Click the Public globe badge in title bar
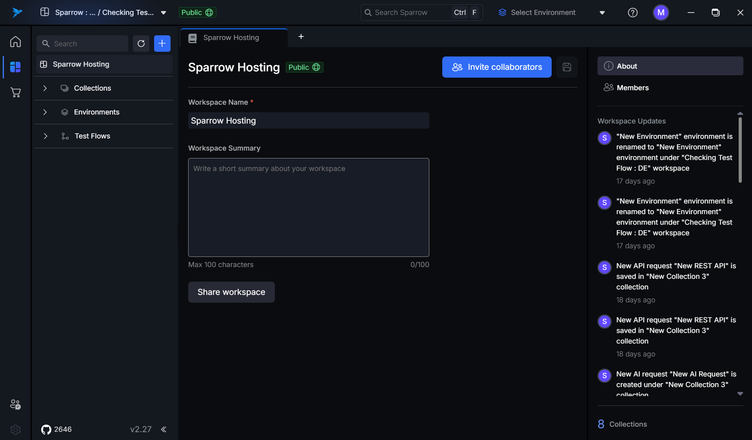 pyautogui.click(x=197, y=13)
